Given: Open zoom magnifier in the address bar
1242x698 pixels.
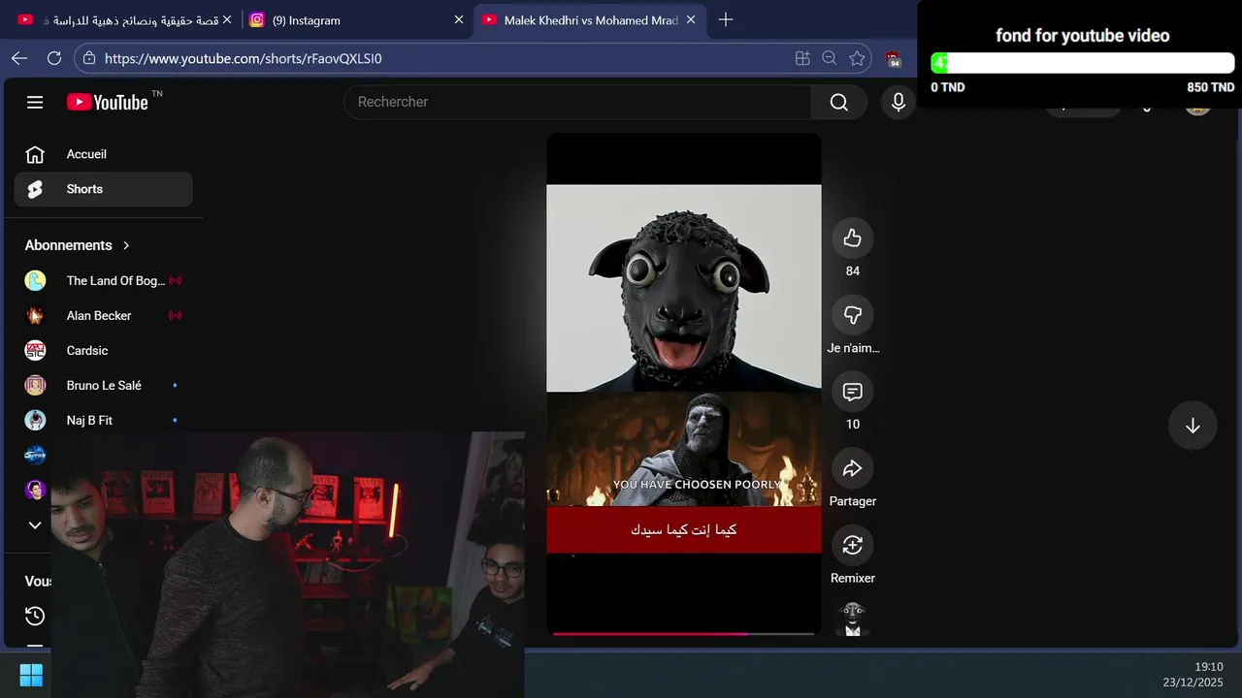Looking at the screenshot, I should pyautogui.click(x=830, y=58).
